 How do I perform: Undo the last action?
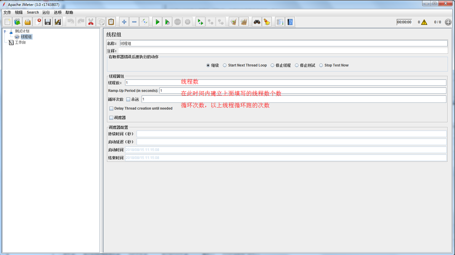71,22
